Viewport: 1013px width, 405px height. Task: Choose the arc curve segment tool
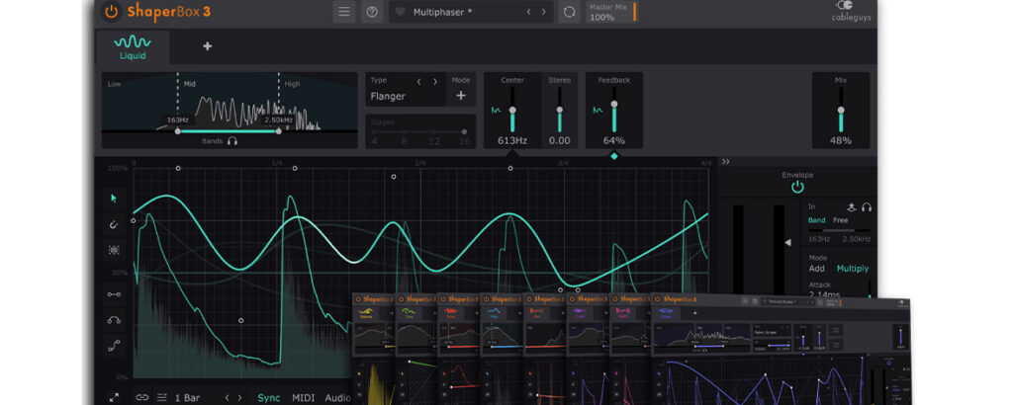pos(114,320)
